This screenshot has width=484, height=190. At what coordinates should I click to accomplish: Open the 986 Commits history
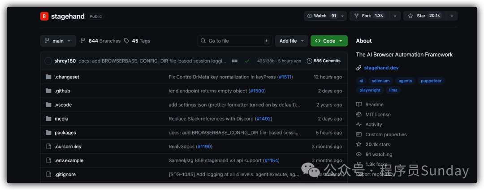pos(324,61)
